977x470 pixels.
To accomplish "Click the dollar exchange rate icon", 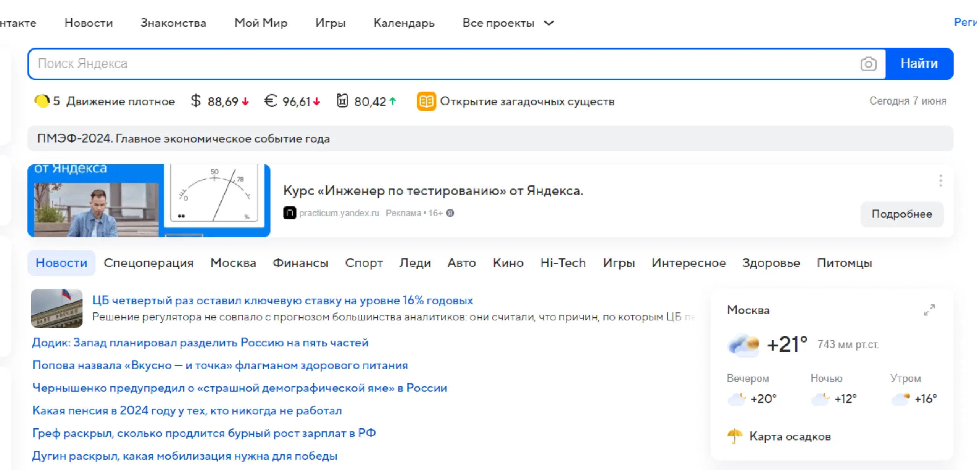I will pyautogui.click(x=195, y=101).
